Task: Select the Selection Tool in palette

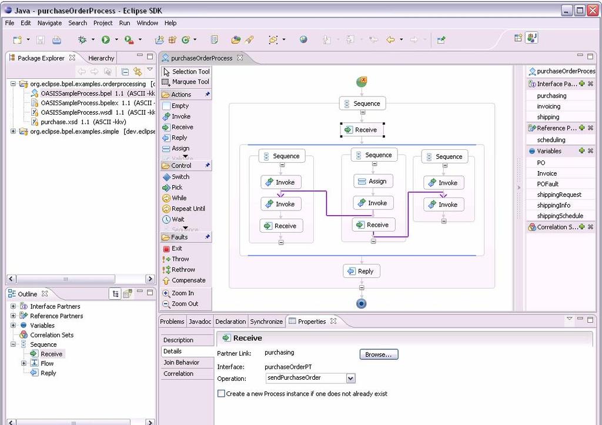Action: [x=186, y=71]
